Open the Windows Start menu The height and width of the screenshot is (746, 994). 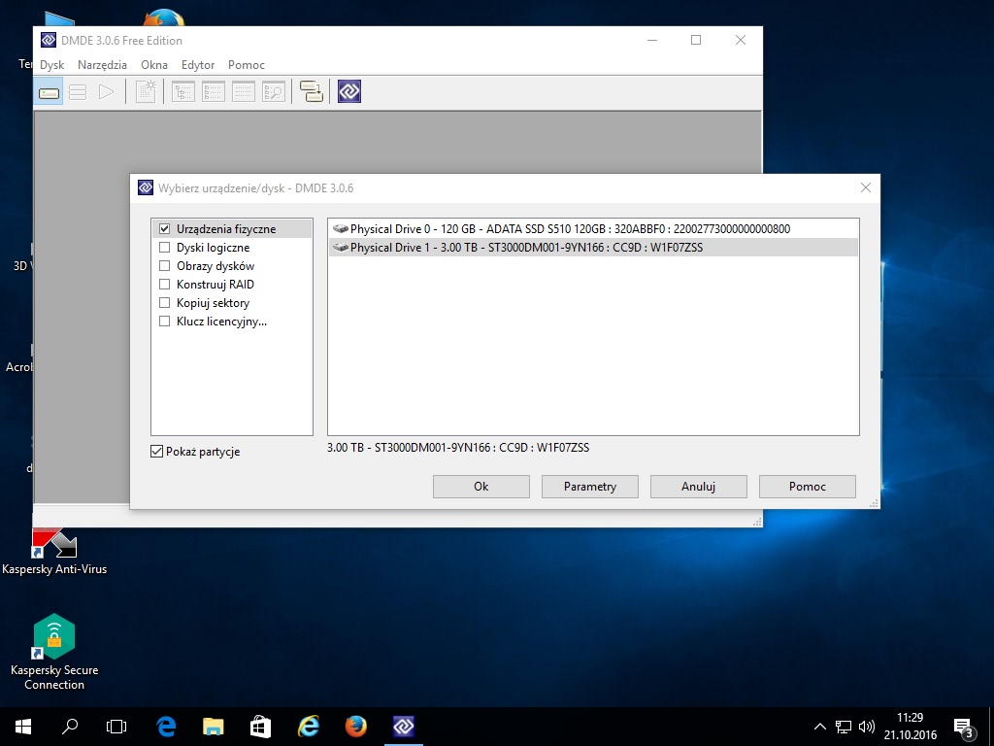[x=23, y=727]
